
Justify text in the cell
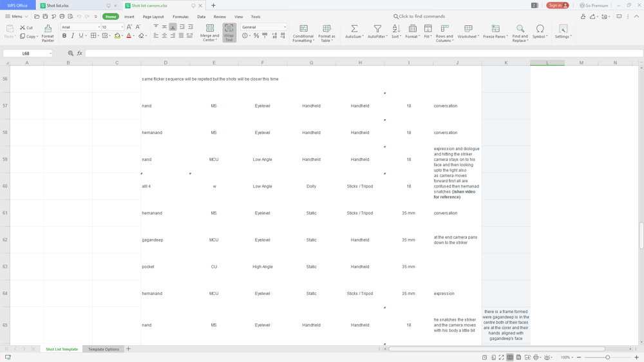point(181,35)
